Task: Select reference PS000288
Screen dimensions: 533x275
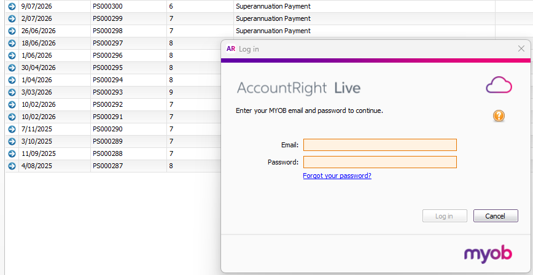Action: pyautogui.click(x=107, y=153)
